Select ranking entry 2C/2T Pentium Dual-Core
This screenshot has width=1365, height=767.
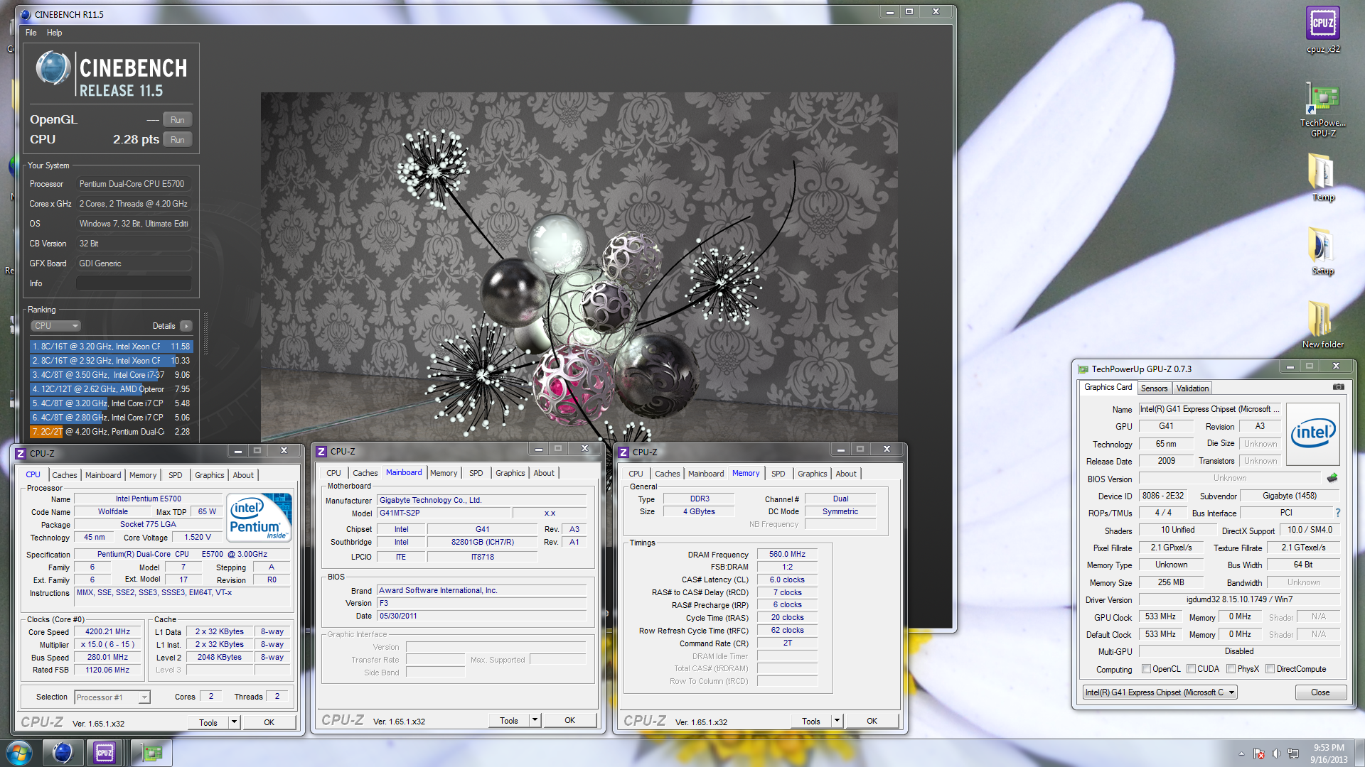pos(111,432)
